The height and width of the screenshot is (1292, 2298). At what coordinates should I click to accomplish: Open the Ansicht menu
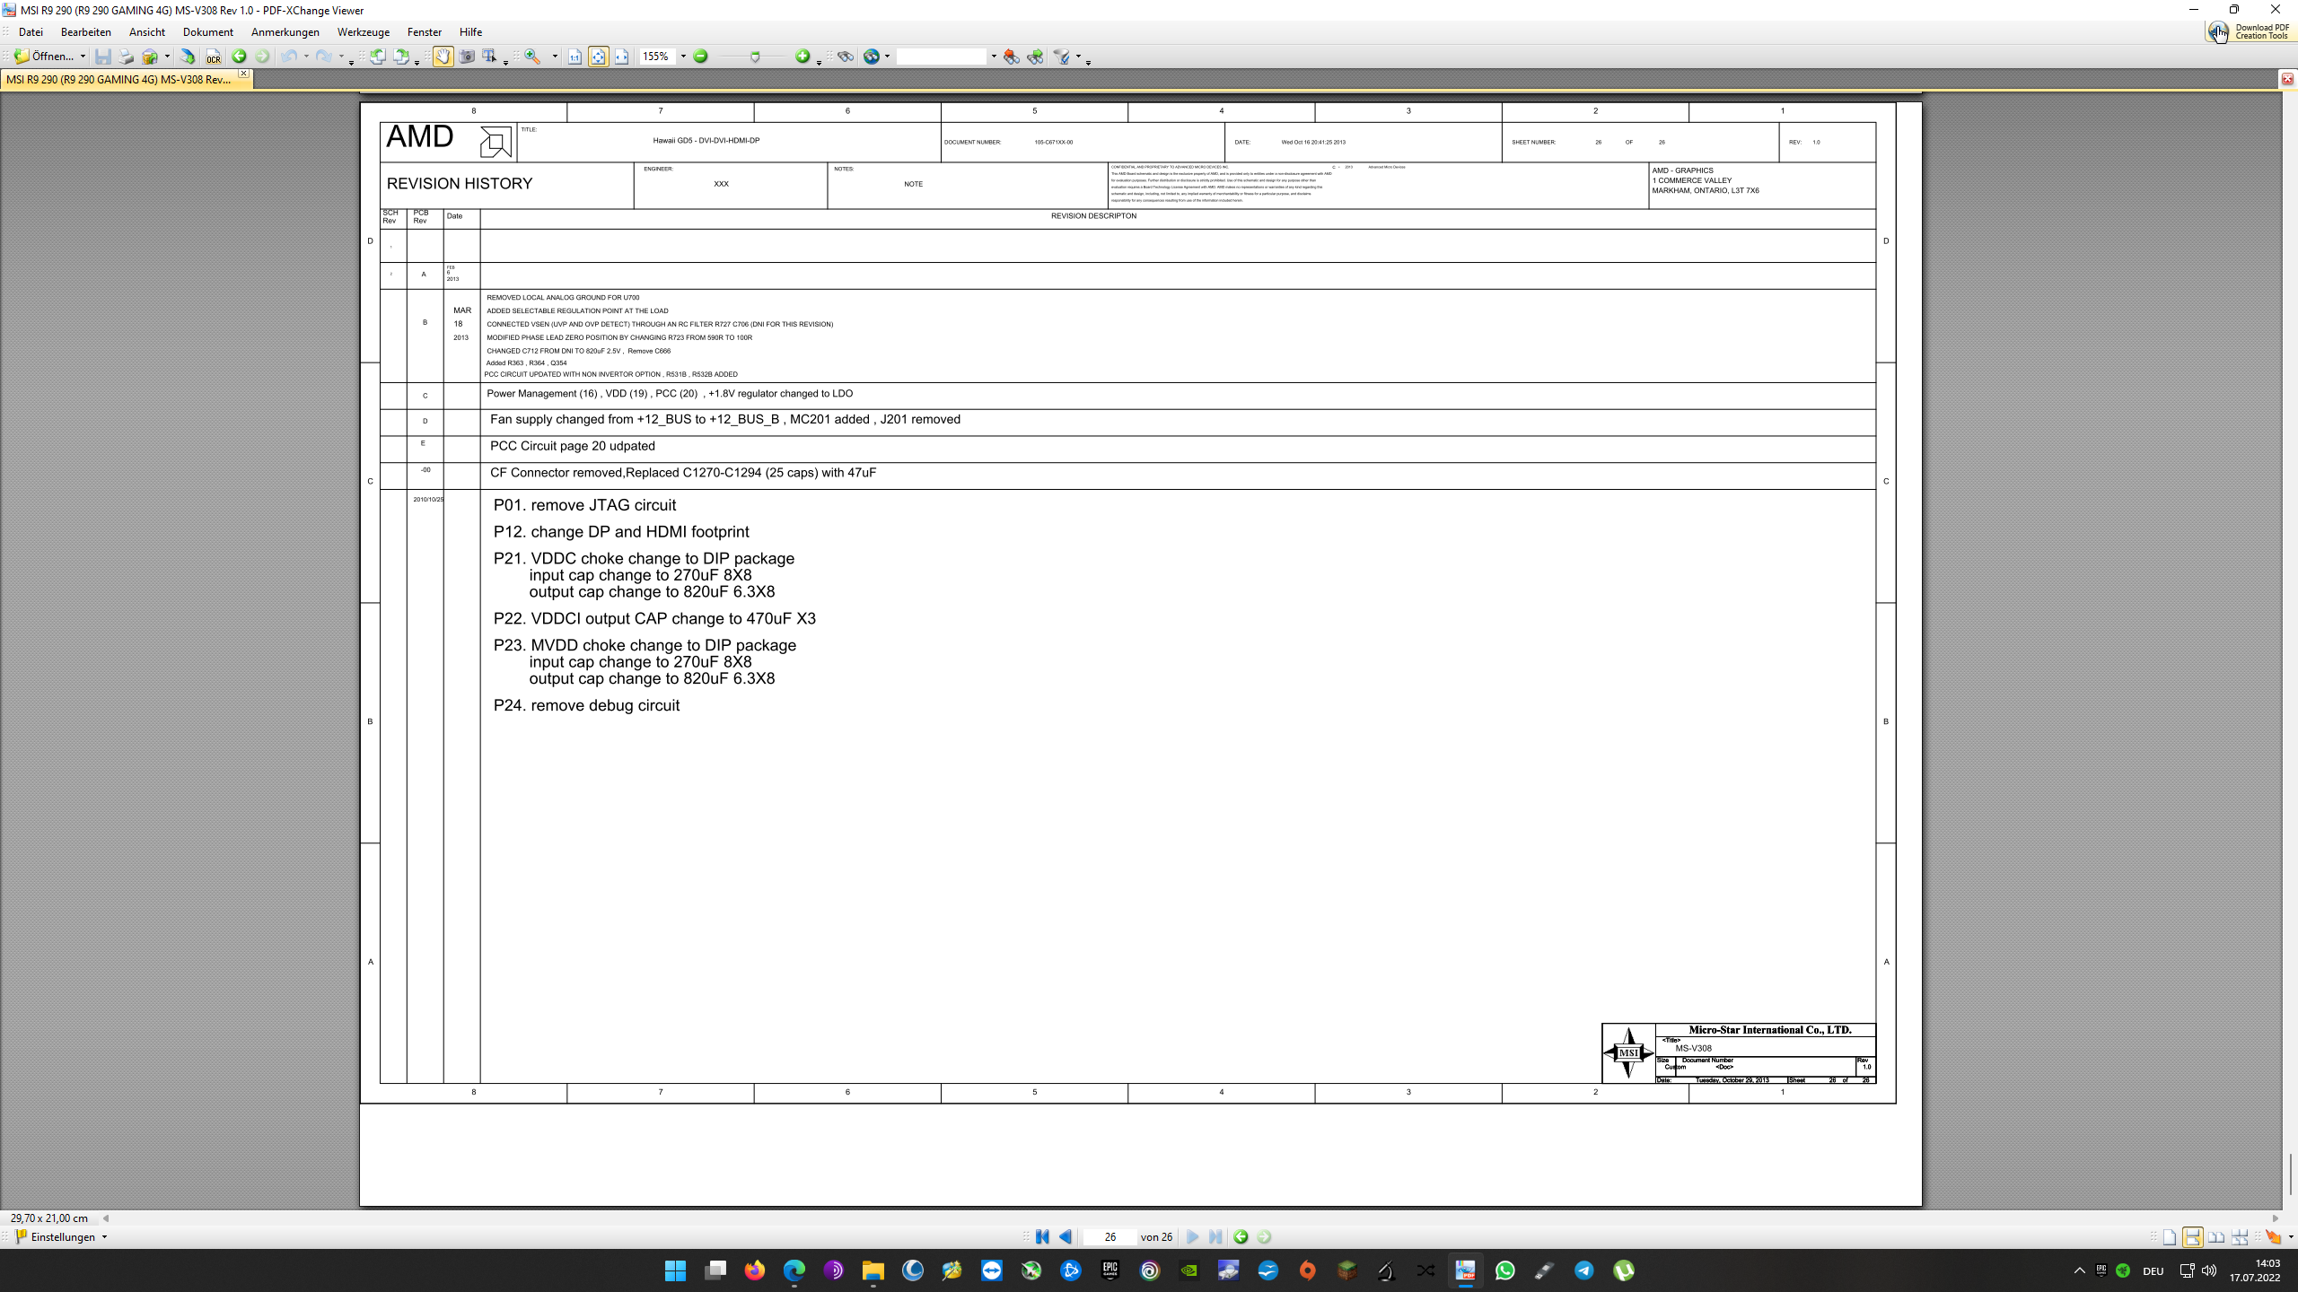pos(147,32)
